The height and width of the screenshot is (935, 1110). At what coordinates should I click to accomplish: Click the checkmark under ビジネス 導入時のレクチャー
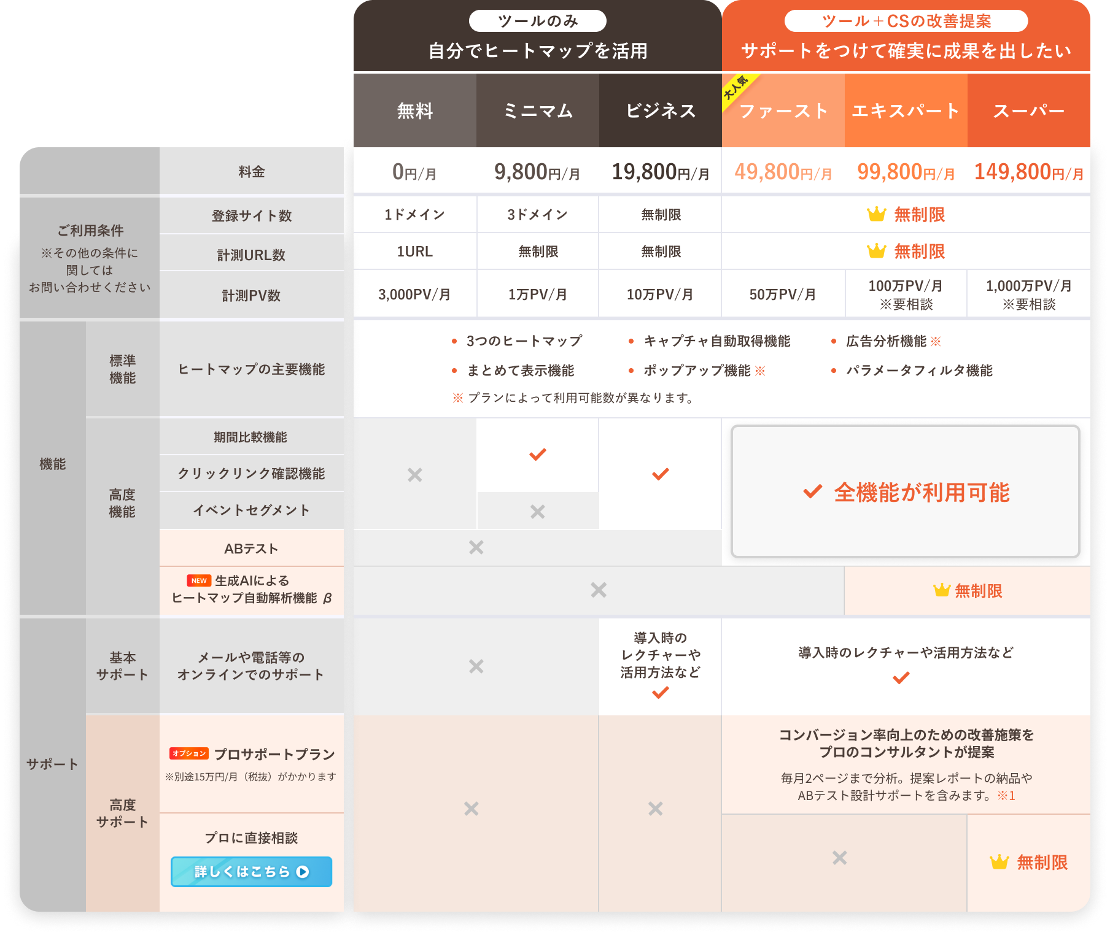661,693
